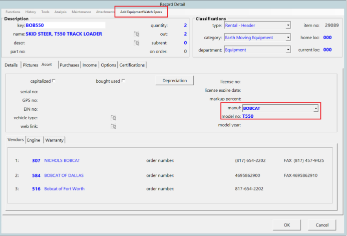Expand the manuf dropdown showing BOBCAT
Screen dimensions: 347x236
point(316,108)
